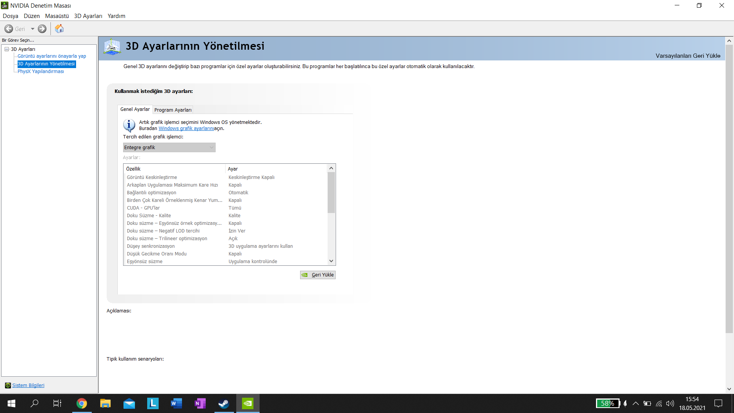The image size is (734, 413).
Task: Click the Sistem Bilgileri link
Action: pos(28,385)
